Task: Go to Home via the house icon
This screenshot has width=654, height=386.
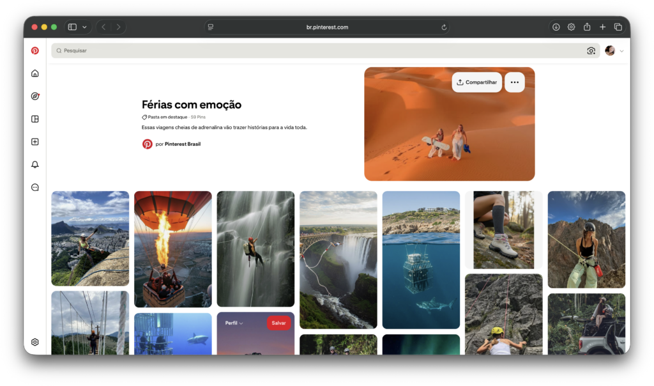Action: tap(35, 73)
